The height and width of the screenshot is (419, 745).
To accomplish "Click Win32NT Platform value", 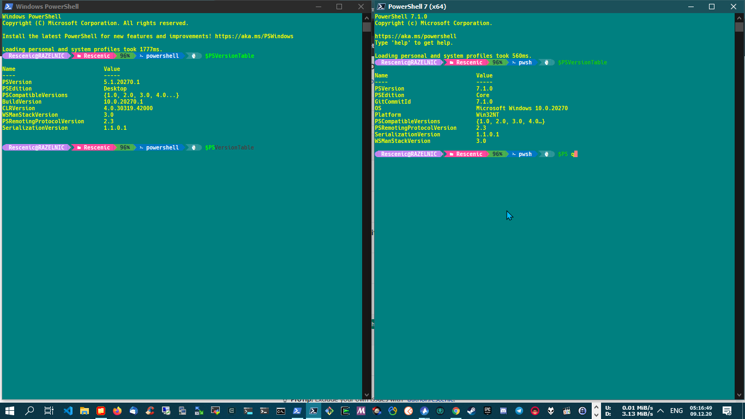I will (x=488, y=115).
